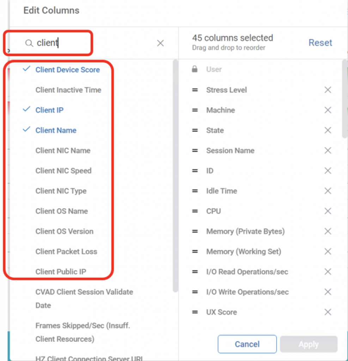Focus the column search field

click(x=92, y=43)
